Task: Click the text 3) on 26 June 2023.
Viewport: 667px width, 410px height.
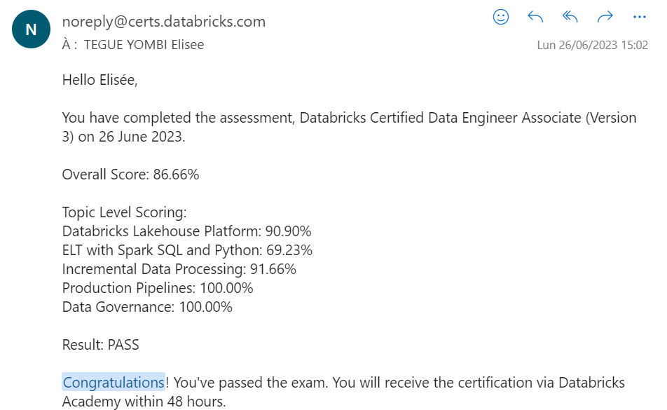Action: point(123,137)
